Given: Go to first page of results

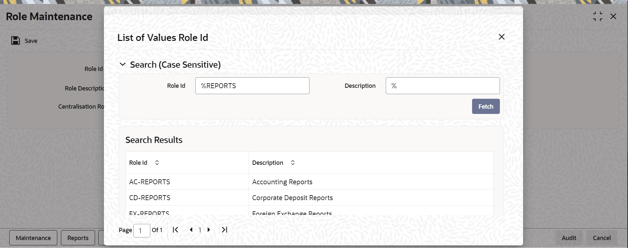Looking at the screenshot, I should tap(175, 230).
